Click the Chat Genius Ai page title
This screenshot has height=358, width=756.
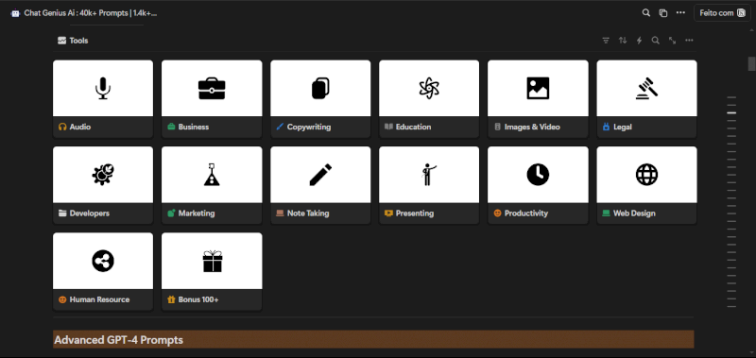coord(91,13)
